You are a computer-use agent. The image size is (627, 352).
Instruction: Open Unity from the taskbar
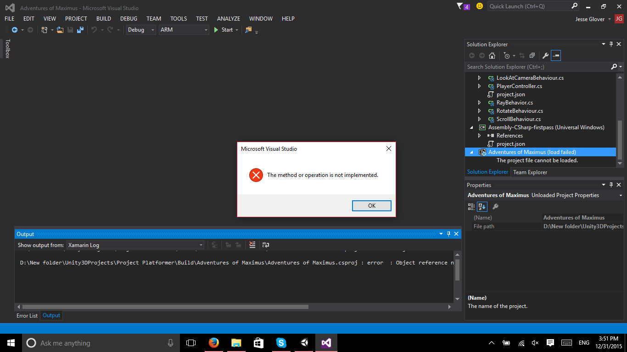coord(303,343)
